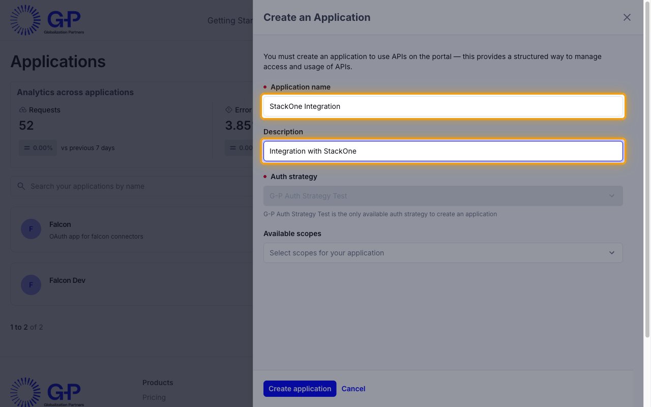Click the Requests 0.00% change badge
The height and width of the screenshot is (407, 651).
click(x=38, y=148)
